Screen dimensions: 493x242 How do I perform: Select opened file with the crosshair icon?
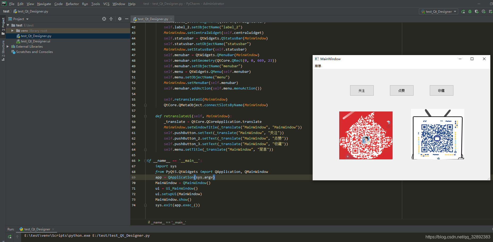[104, 19]
